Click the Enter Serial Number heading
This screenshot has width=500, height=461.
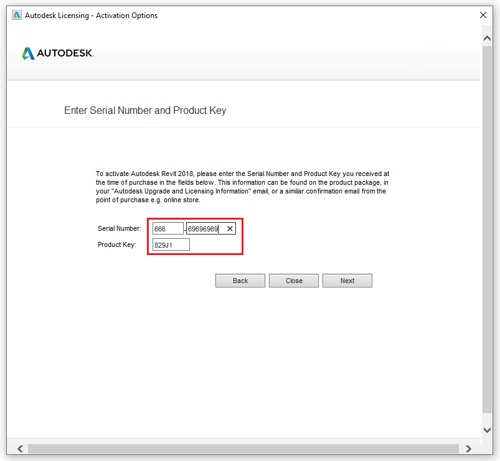[145, 110]
